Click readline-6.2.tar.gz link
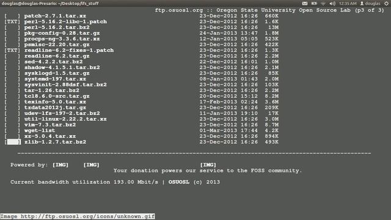 pyautogui.click(x=57, y=56)
